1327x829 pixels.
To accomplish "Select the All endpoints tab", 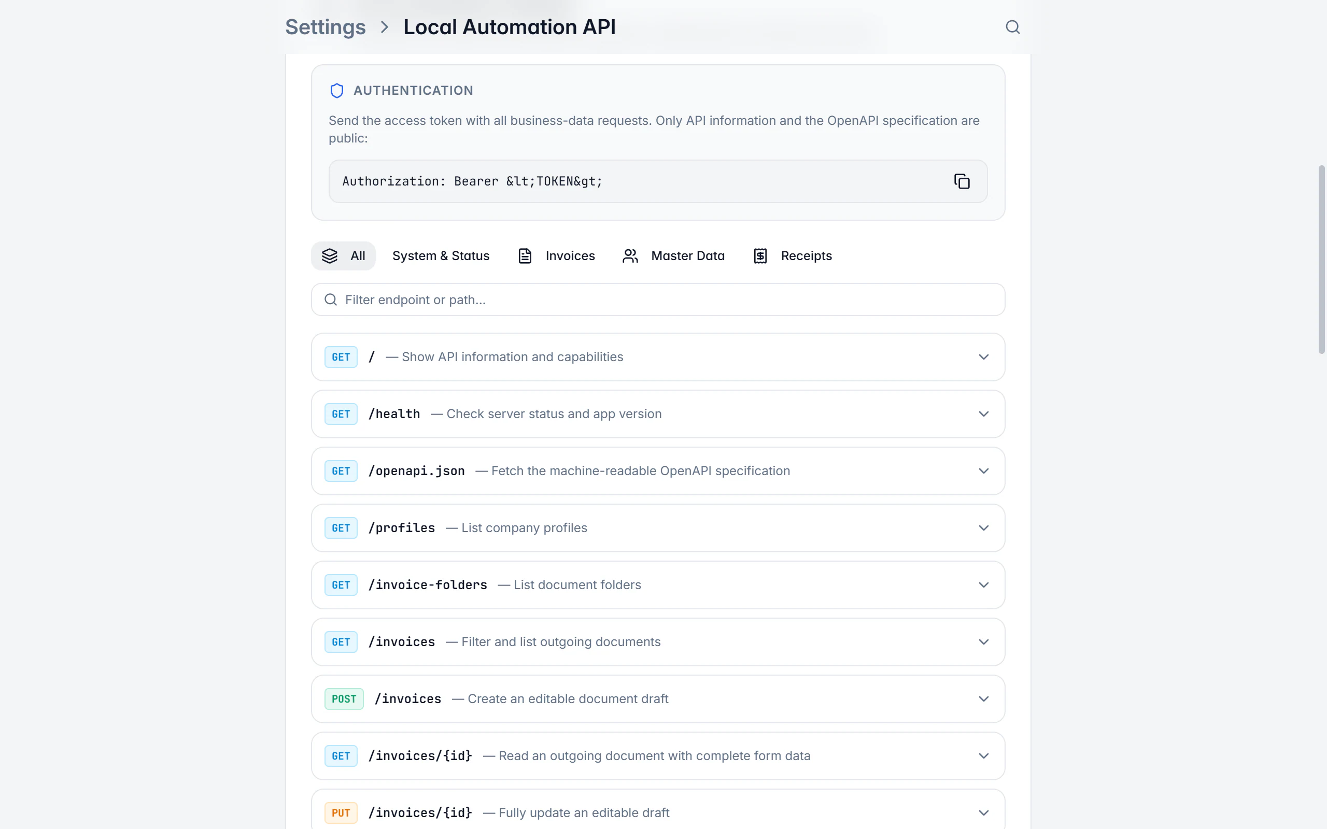I will pyautogui.click(x=343, y=256).
